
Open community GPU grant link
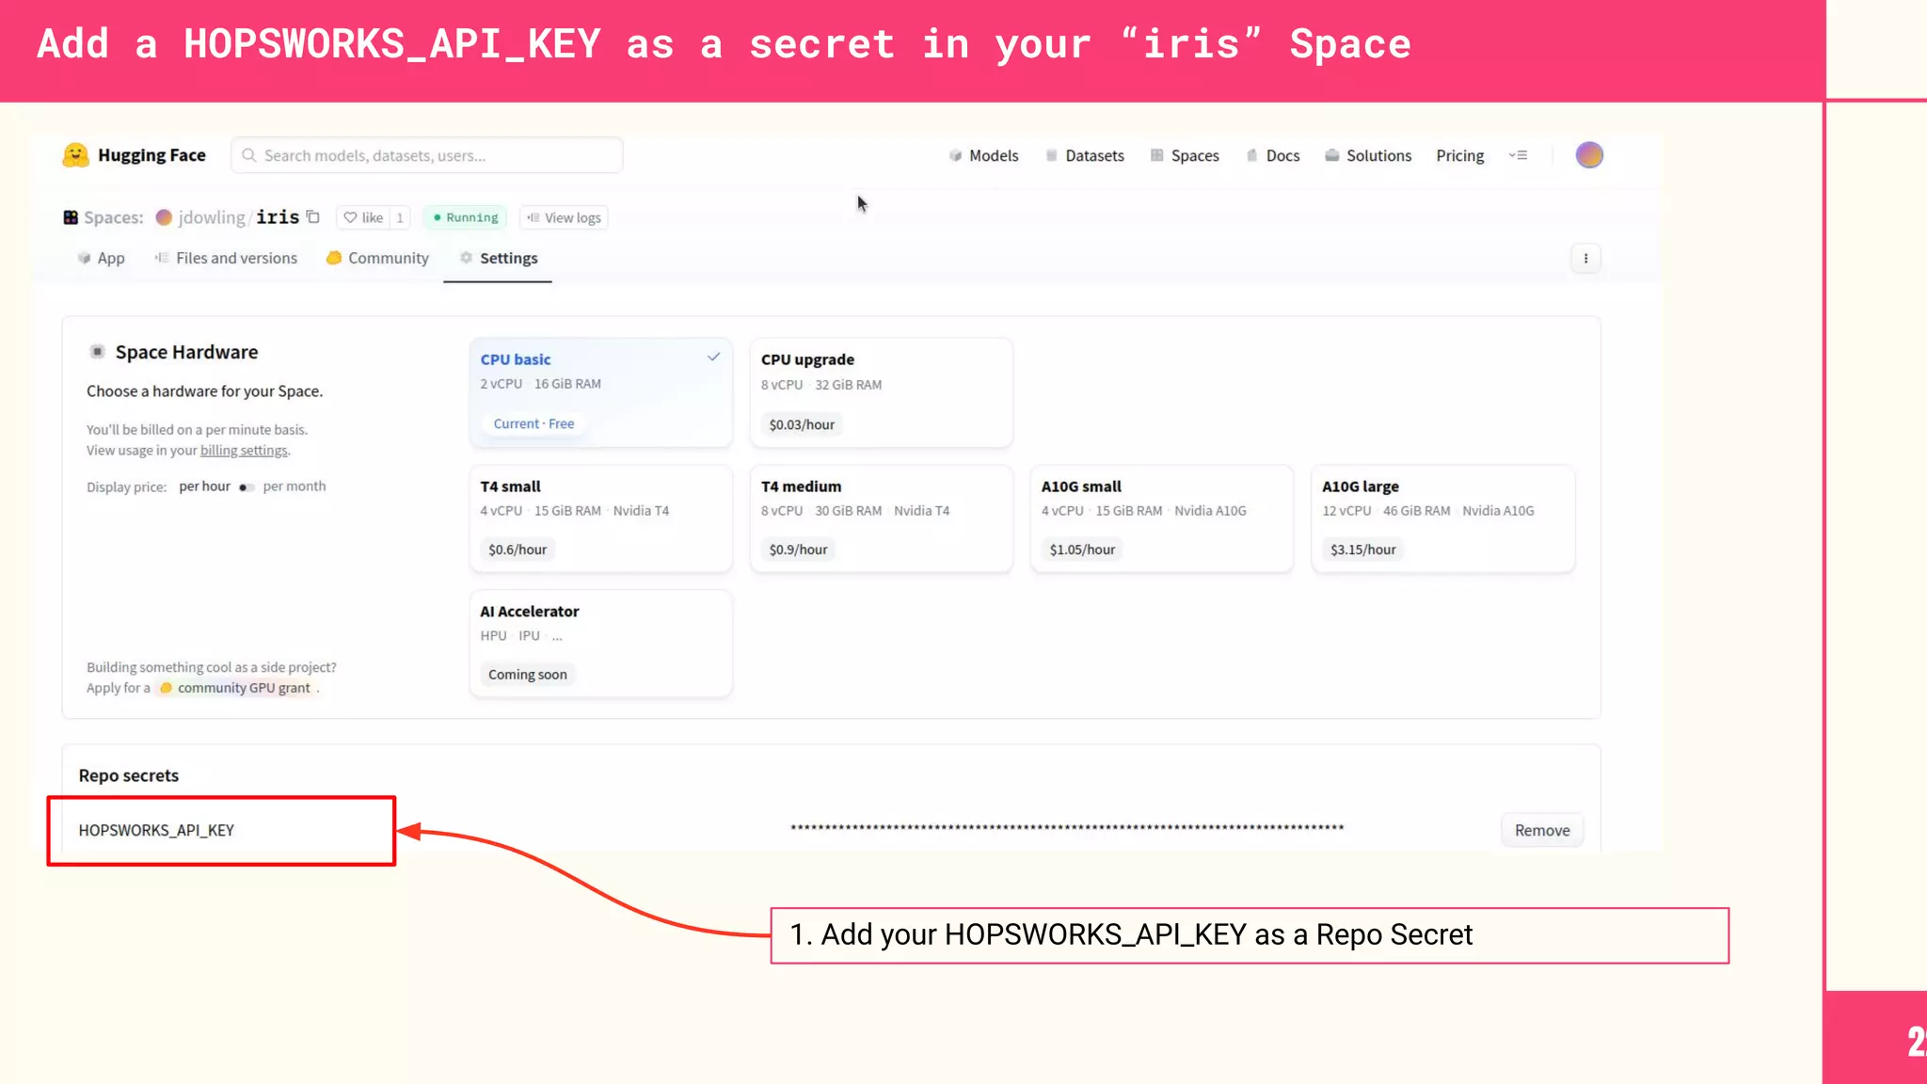(x=235, y=688)
